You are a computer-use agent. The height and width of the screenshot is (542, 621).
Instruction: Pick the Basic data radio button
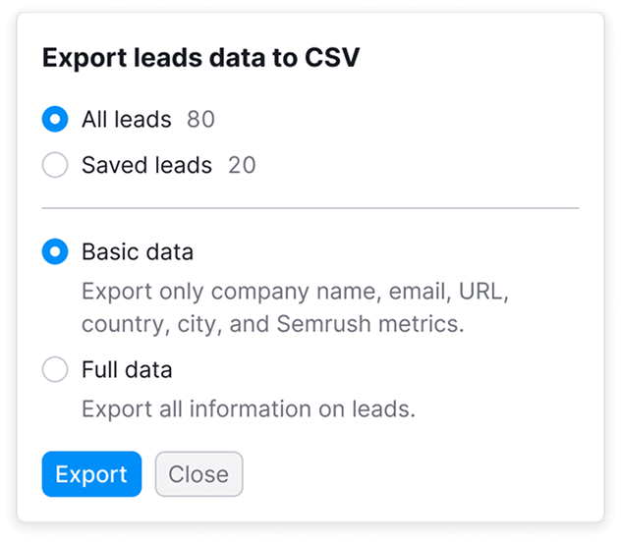pos(55,252)
